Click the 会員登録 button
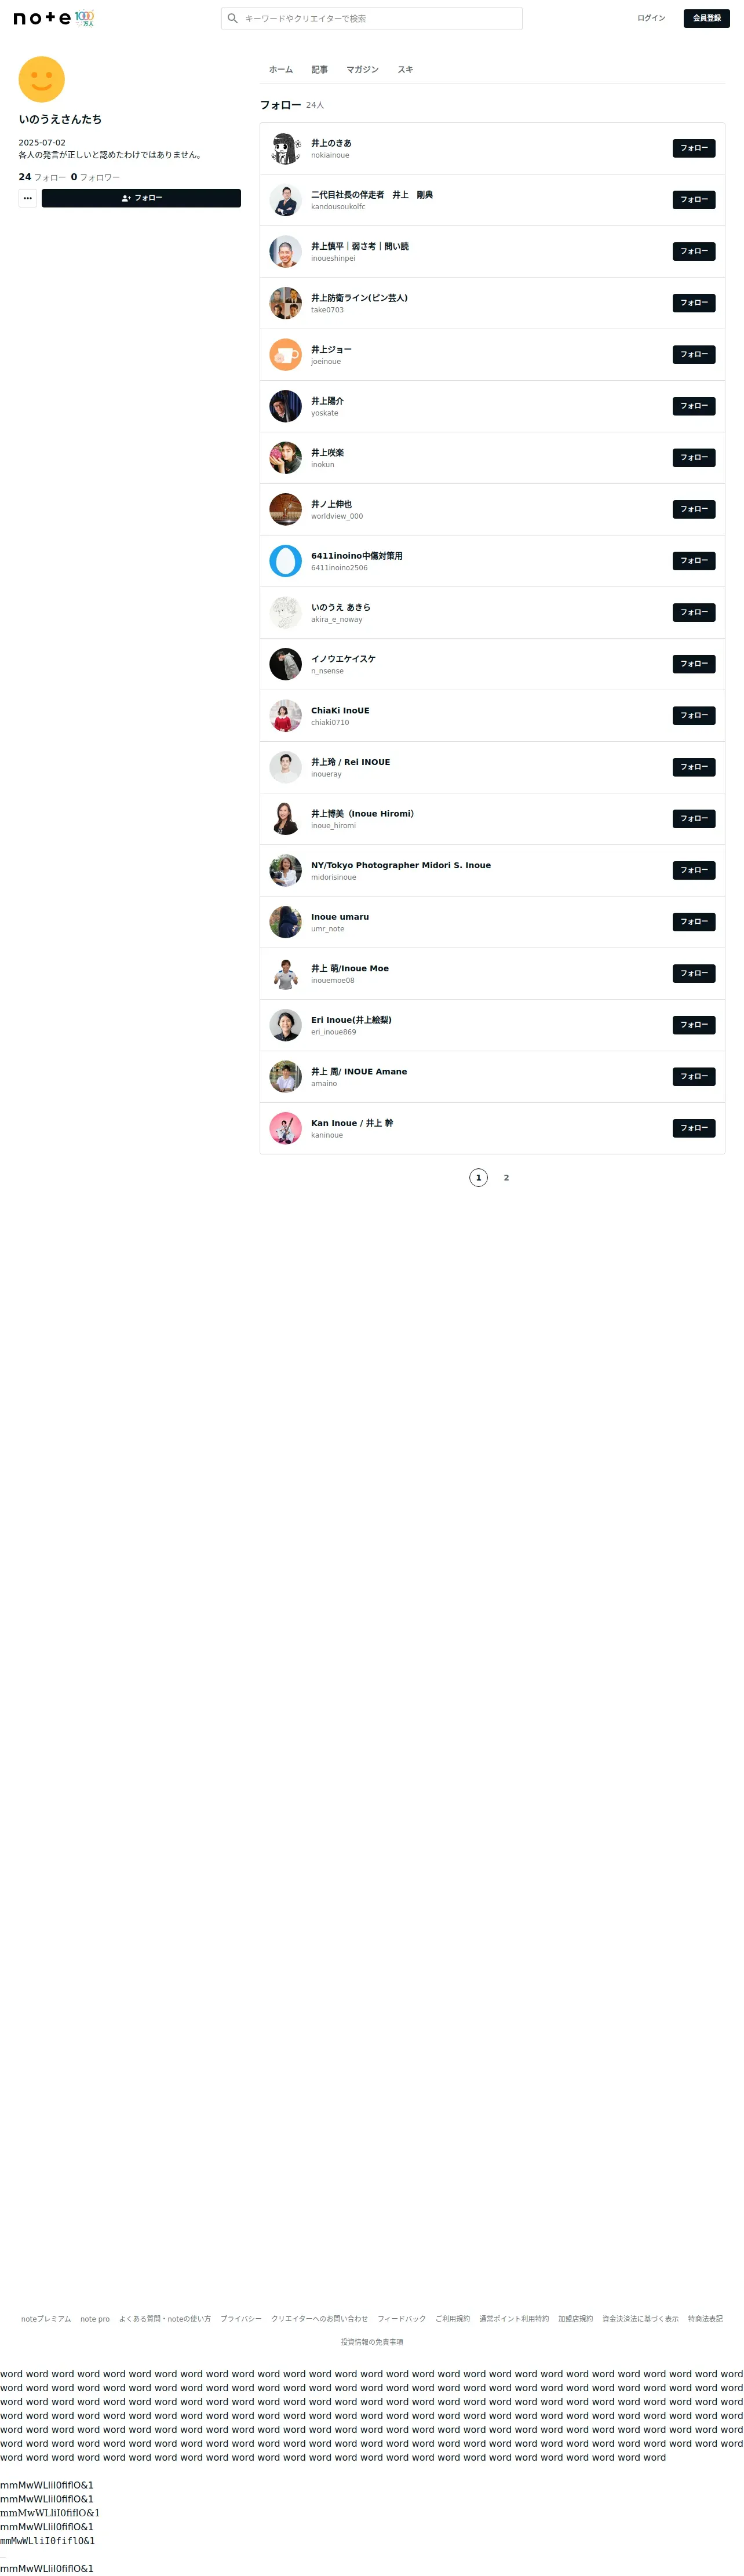Image resolution: width=744 pixels, height=2576 pixels. pos(706,18)
